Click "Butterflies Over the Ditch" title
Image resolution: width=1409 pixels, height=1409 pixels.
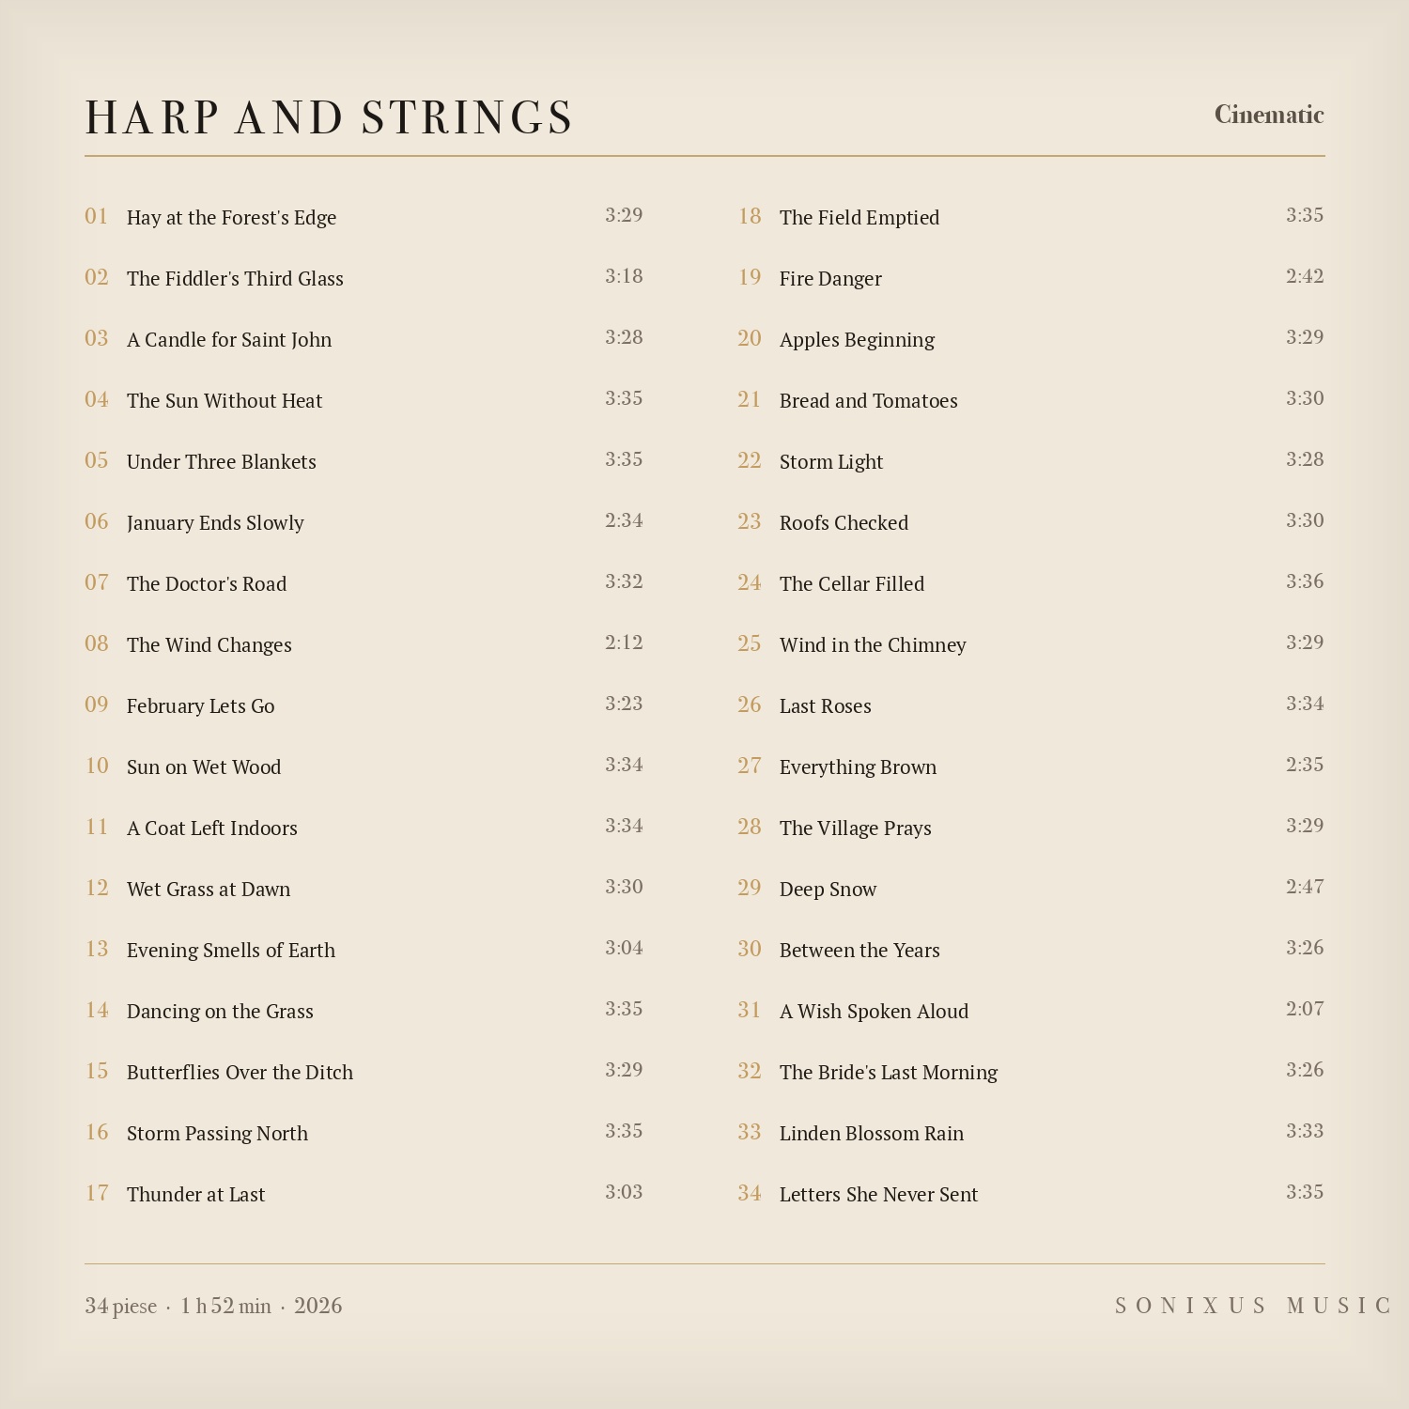click(x=240, y=1073)
